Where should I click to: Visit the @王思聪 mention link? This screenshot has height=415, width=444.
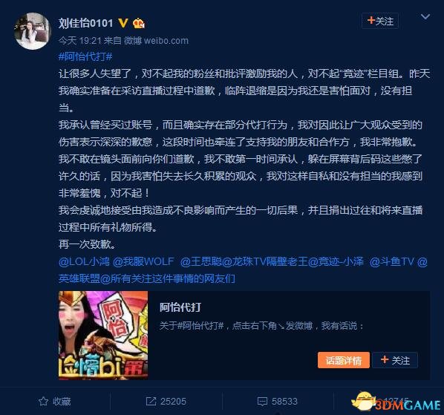(x=201, y=261)
